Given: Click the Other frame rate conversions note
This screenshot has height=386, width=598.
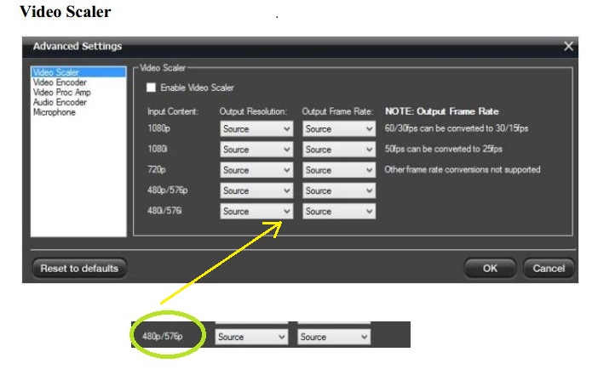Looking at the screenshot, I should point(463,169).
